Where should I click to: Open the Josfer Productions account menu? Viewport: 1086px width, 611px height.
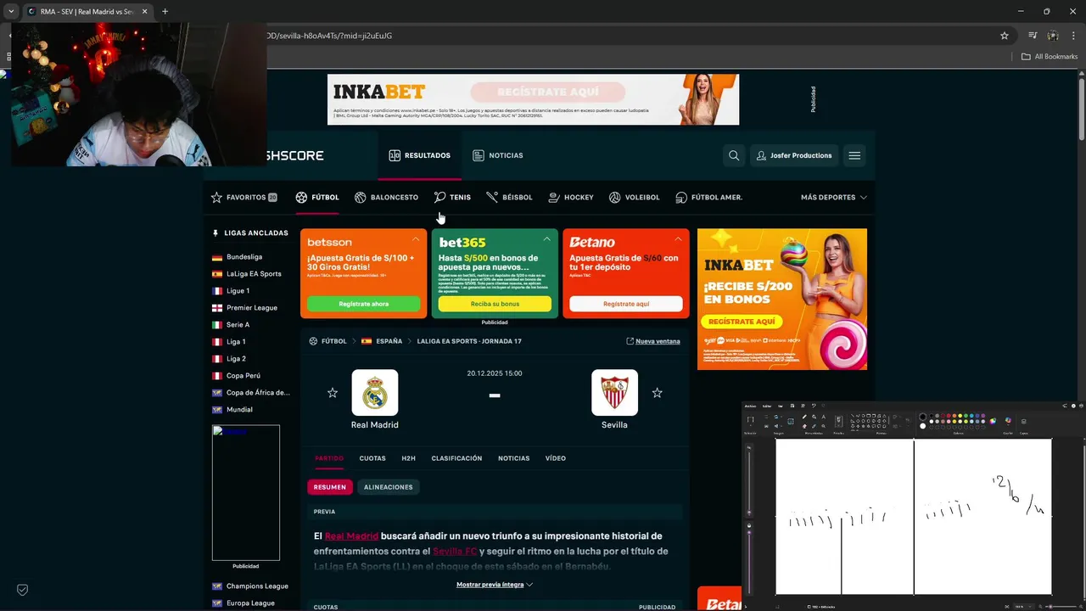coord(794,155)
